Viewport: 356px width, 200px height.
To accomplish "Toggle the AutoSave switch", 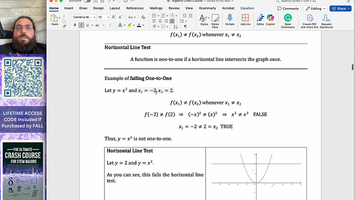I will (x=86, y=1).
